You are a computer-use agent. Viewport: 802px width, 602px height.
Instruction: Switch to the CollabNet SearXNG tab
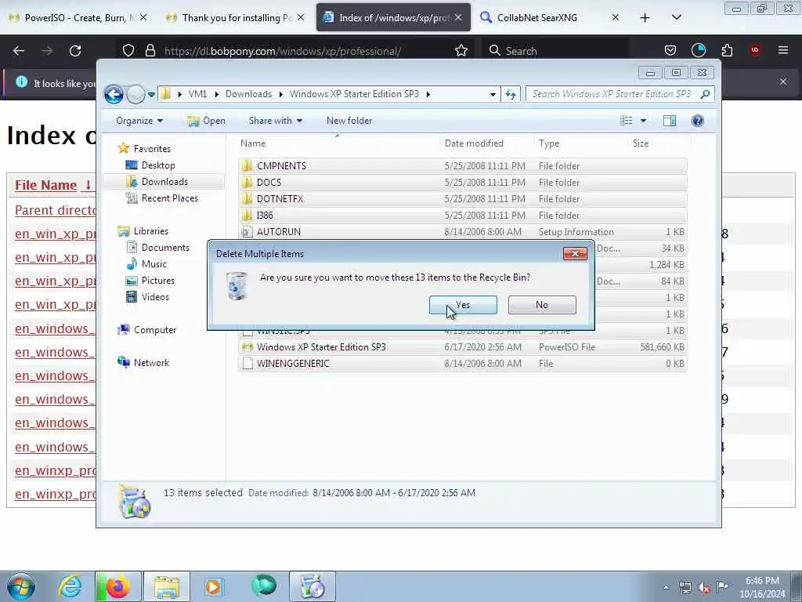tap(550, 18)
